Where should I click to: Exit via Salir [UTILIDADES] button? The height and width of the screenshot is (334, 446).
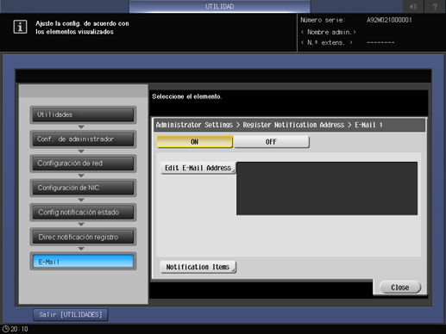71,315
